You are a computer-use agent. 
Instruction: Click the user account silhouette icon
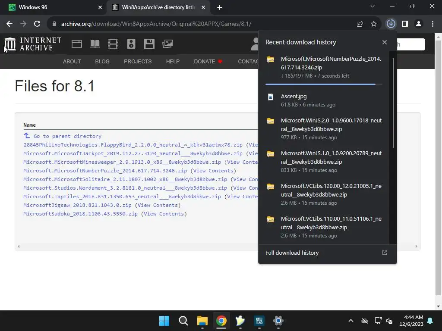pyautogui.click(x=255, y=44)
